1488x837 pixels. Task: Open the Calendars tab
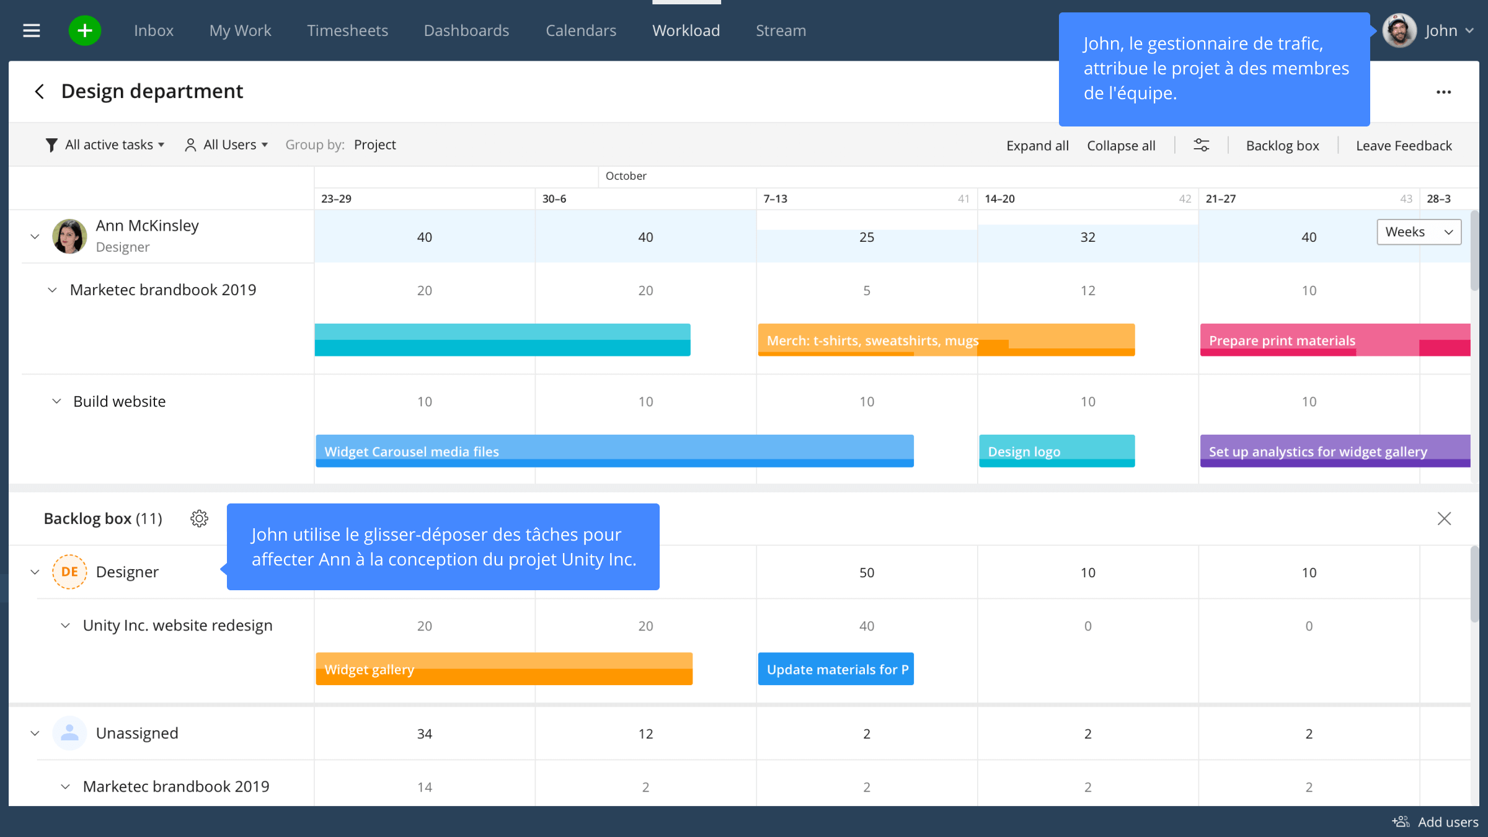coord(581,30)
